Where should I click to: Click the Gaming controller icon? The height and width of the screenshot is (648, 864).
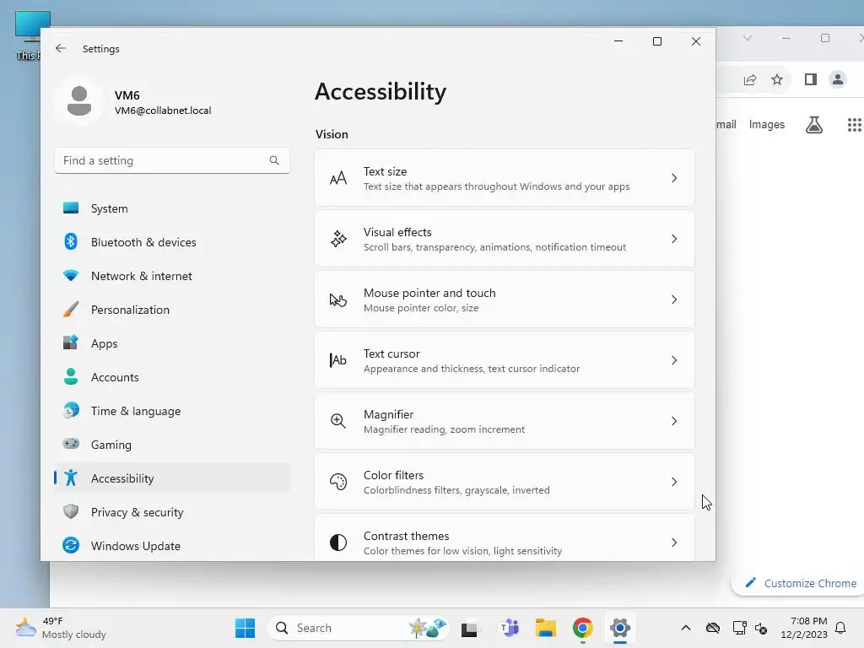pos(71,444)
